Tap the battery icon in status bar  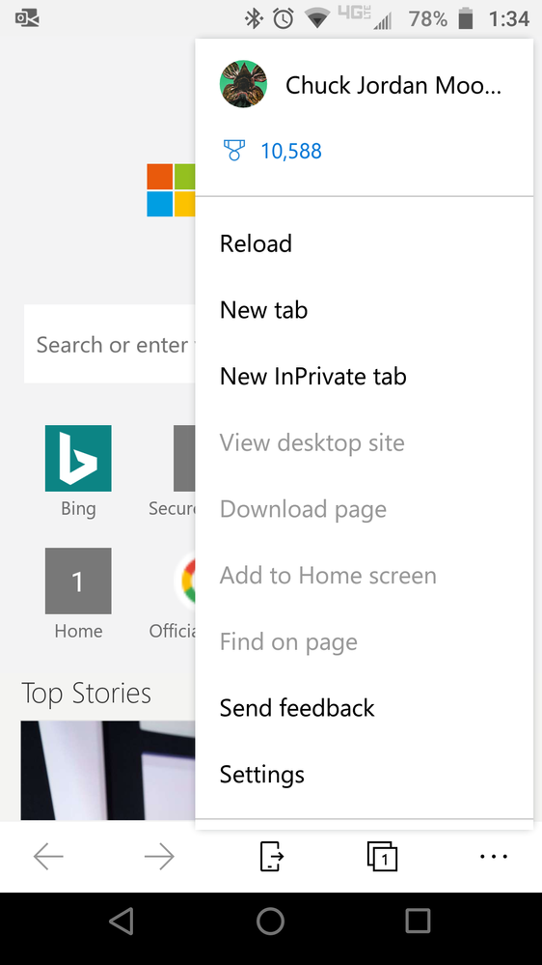coord(467,18)
